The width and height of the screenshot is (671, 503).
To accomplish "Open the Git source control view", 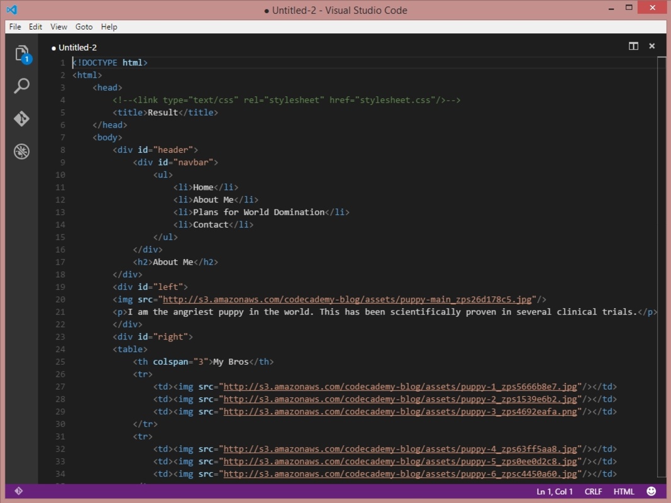I will point(22,119).
